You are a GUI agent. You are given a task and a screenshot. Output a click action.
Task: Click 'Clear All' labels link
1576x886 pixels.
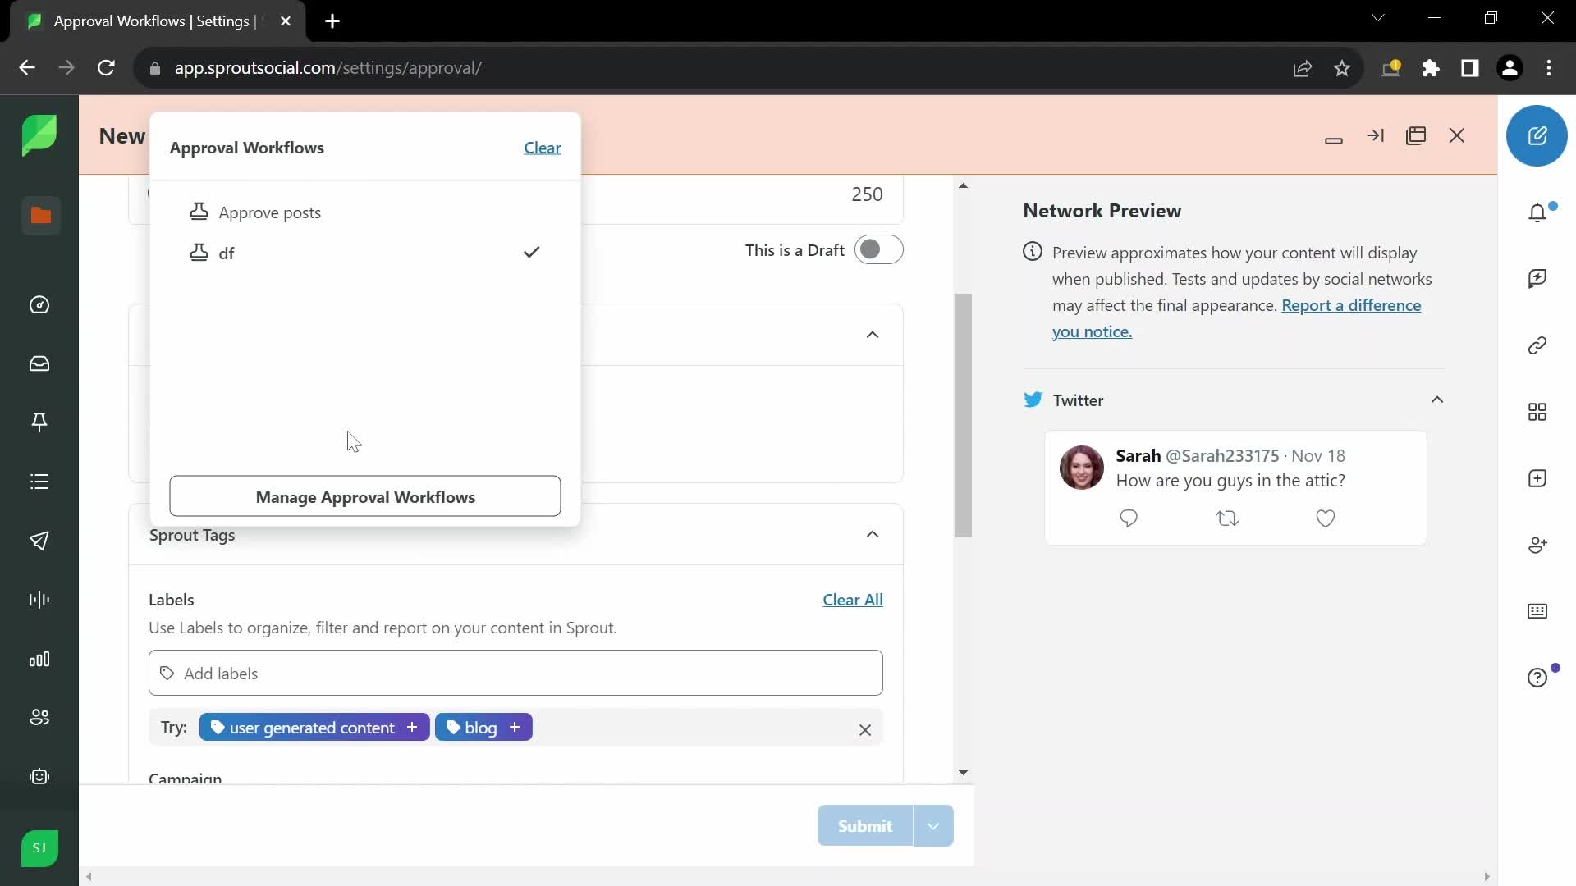tap(854, 600)
